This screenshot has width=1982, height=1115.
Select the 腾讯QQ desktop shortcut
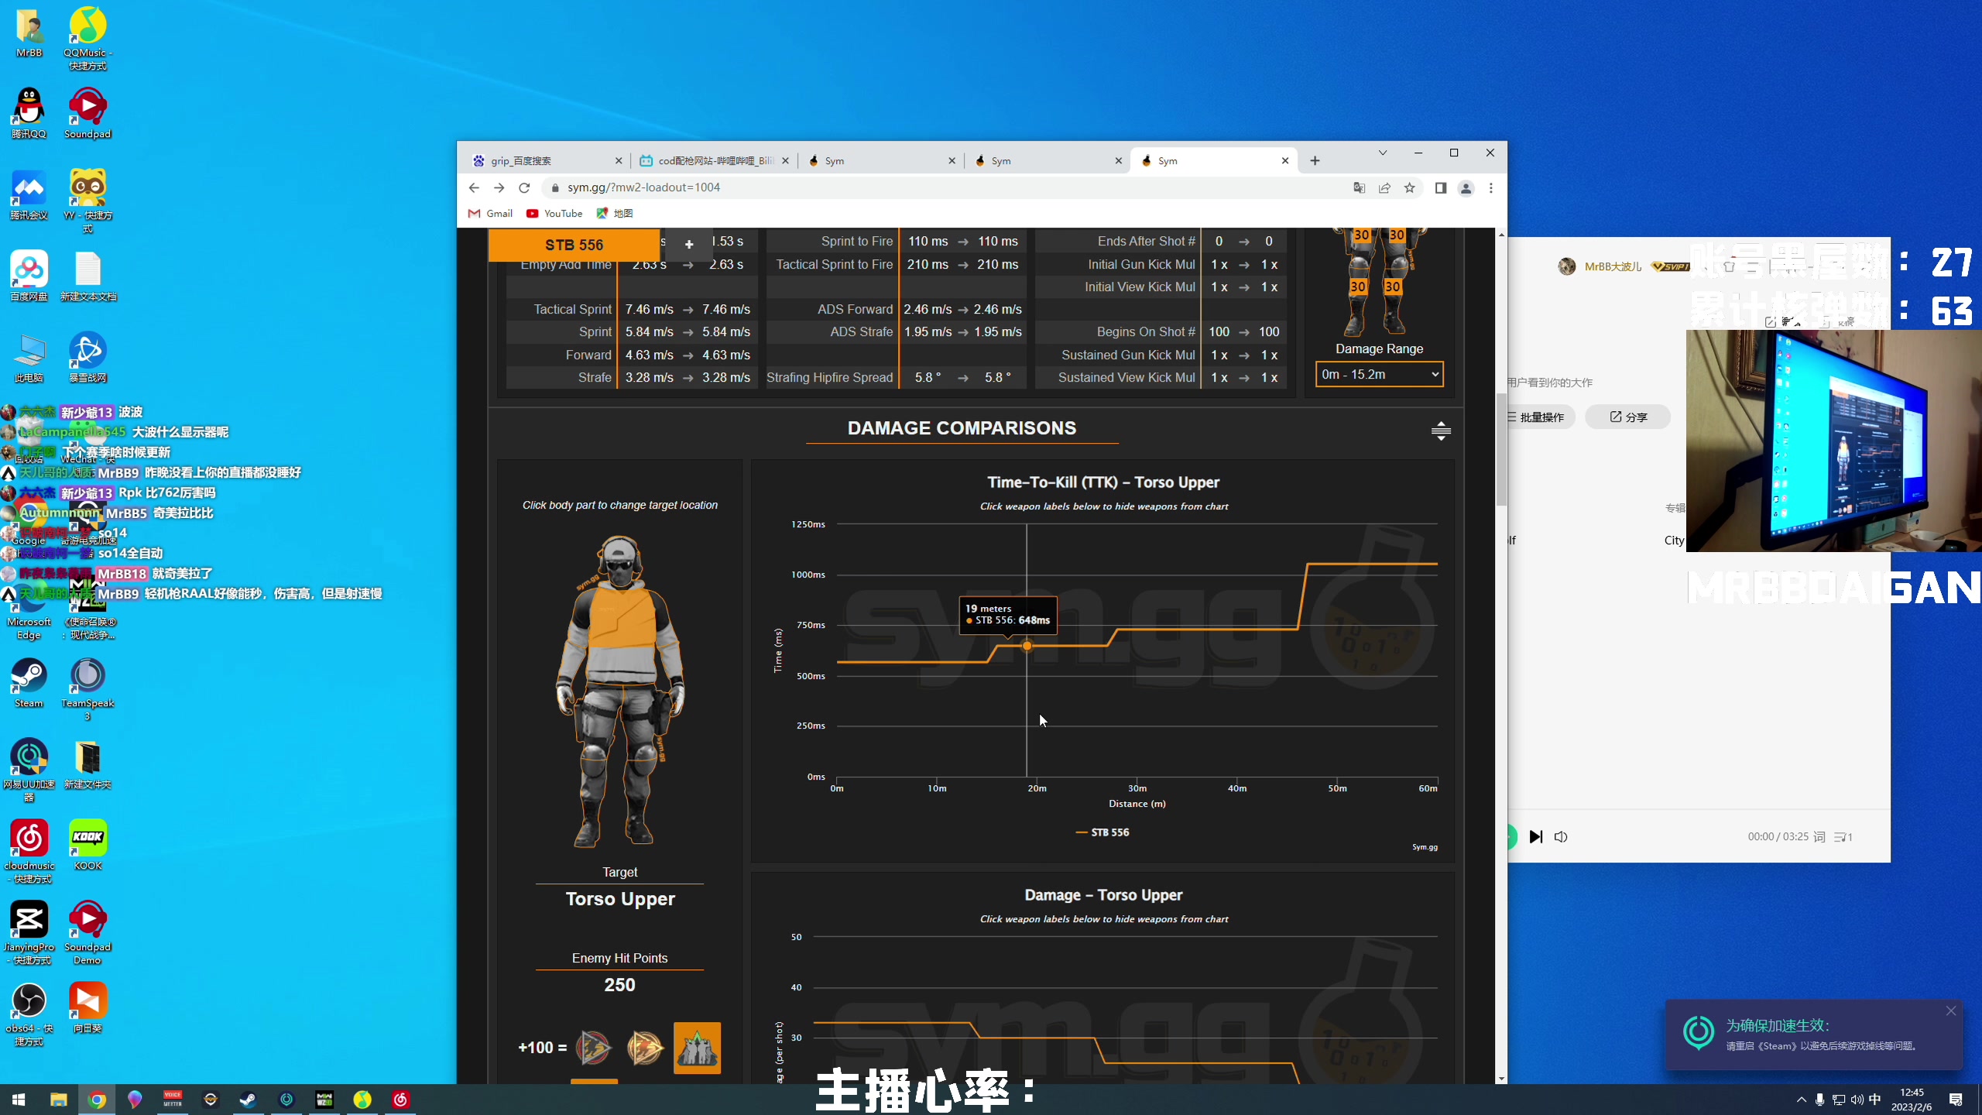(29, 113)
